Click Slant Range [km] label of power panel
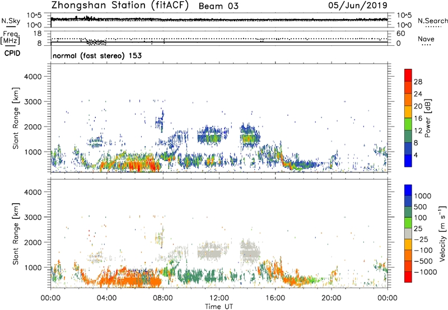 point(16,118)
